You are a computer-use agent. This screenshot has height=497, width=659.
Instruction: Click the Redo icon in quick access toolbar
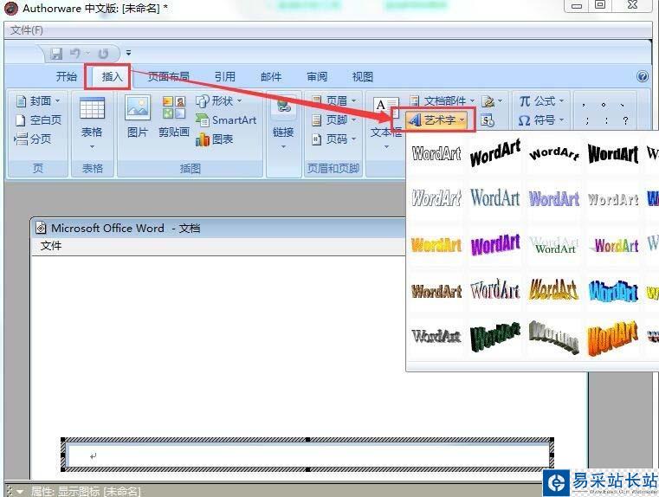[103, 54]
